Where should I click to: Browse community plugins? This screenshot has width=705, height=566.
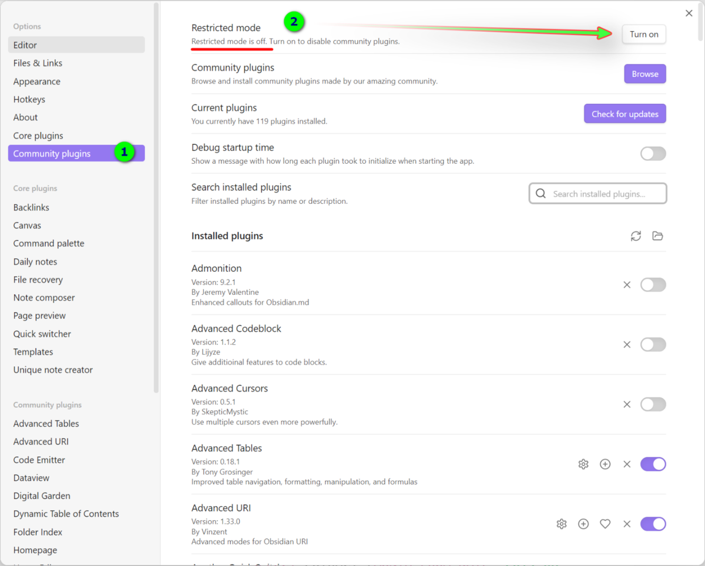point(645,74)
